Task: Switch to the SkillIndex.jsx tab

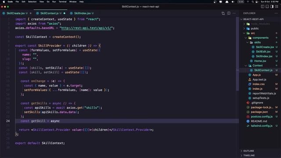Action: coord(83,13)
